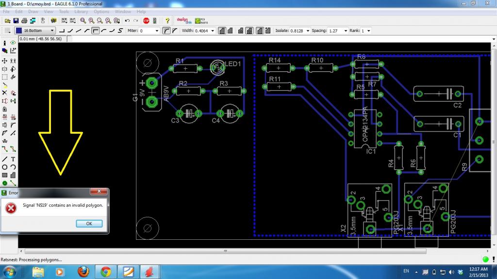Click the yellow Help question mark icon
This screenshot has height=279, width=497.
167,21
